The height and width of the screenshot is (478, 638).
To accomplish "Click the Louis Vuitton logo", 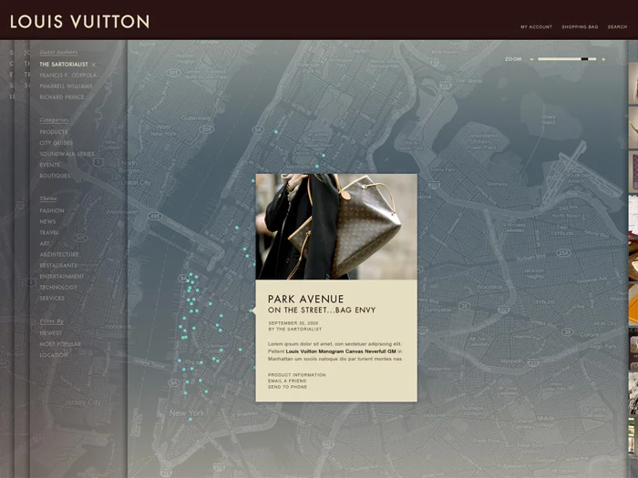I will pyautogui.click(x=80, y=22).
